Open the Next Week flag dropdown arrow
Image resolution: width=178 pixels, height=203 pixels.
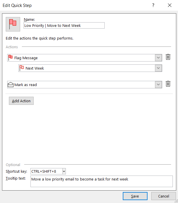158,68
